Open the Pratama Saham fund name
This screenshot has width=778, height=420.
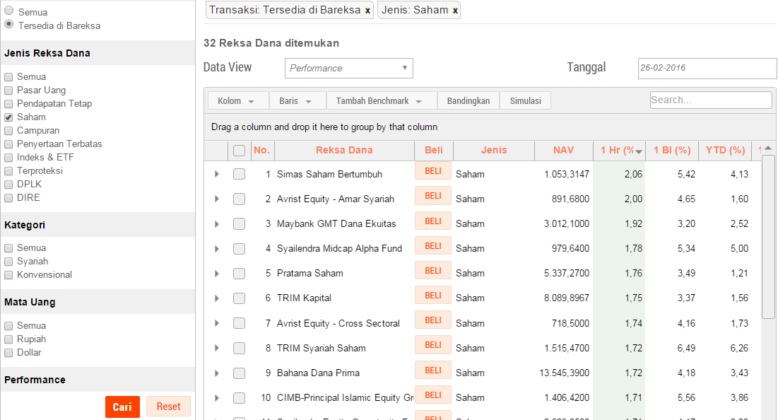pyautogui.click(x=310, y=274)
